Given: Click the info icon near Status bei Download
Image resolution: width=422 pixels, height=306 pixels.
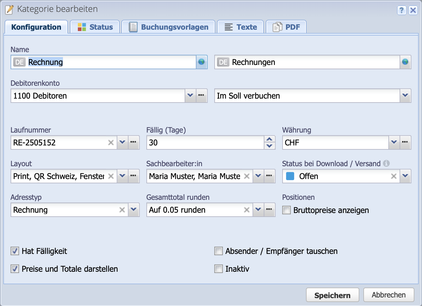Looking at the screenshot, I should point(386,163).
